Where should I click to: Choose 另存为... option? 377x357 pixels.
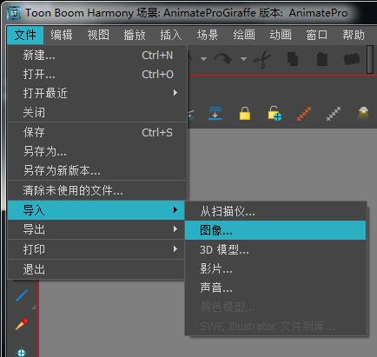click(x=98, y=151)
